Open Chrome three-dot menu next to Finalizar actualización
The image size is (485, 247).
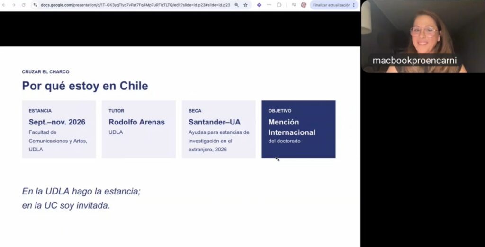pos(354,5)
